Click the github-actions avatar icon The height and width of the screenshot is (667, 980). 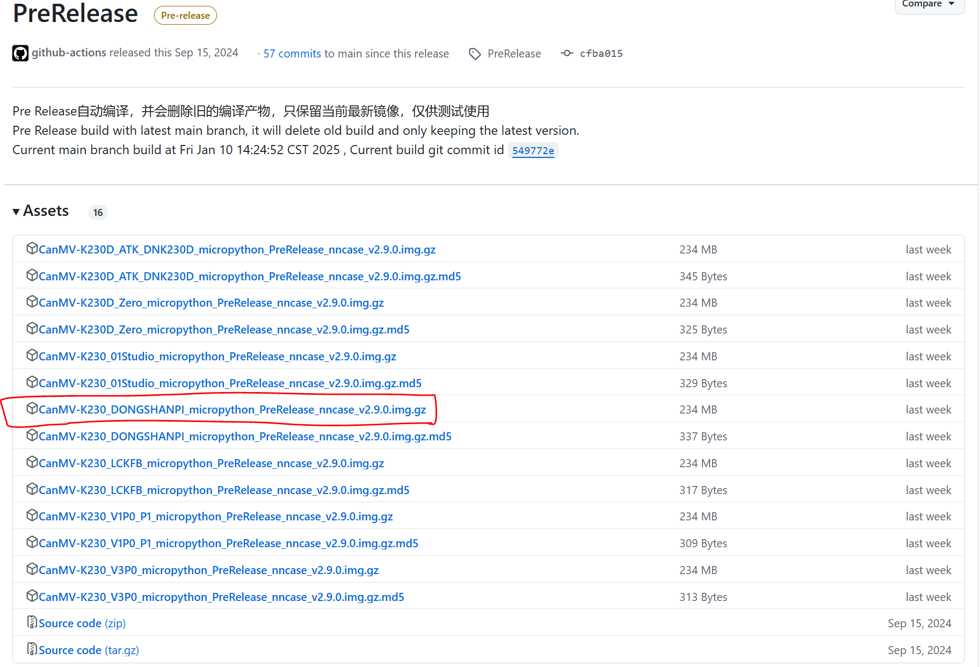pos(20,53)
